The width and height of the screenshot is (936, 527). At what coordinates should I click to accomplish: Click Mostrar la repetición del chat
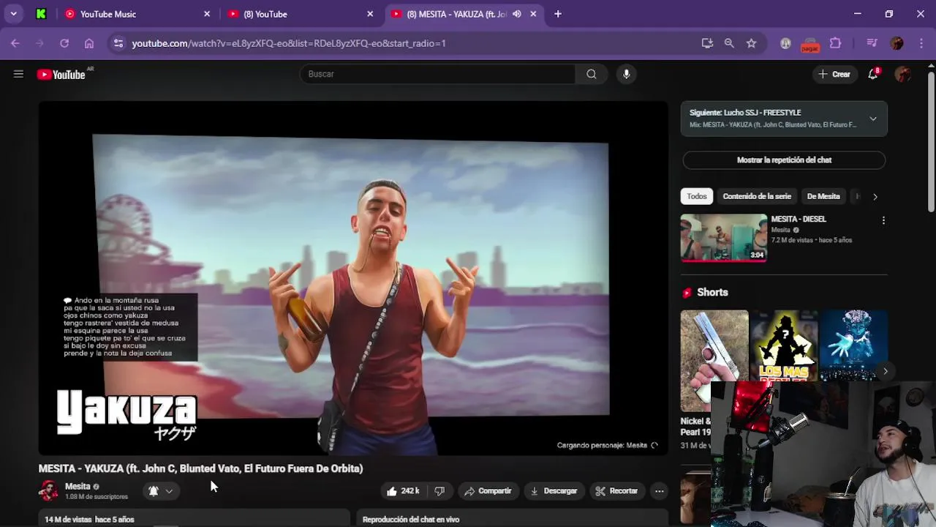point(784,160)
